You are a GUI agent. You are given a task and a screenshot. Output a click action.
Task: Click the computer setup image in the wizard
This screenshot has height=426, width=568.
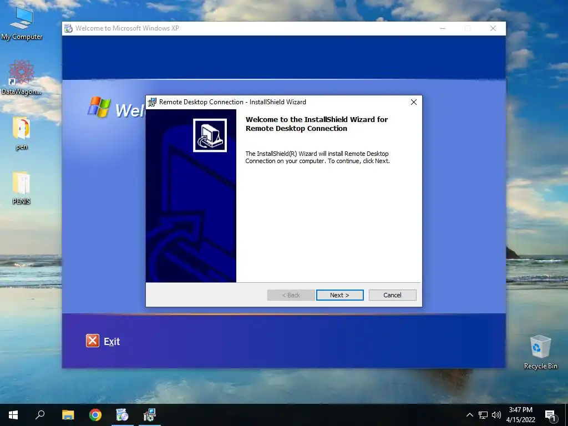tap(210, 135)
